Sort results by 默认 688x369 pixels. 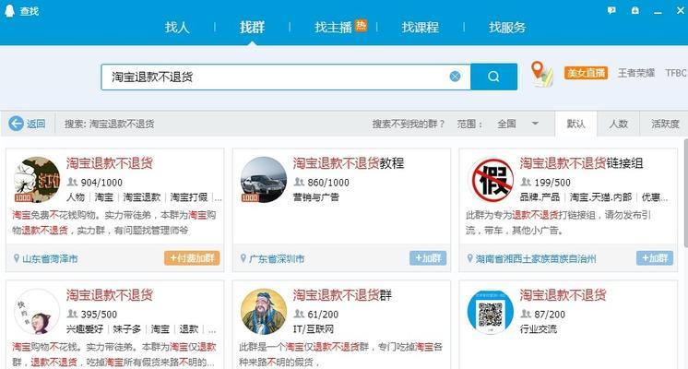click(575, 125)
